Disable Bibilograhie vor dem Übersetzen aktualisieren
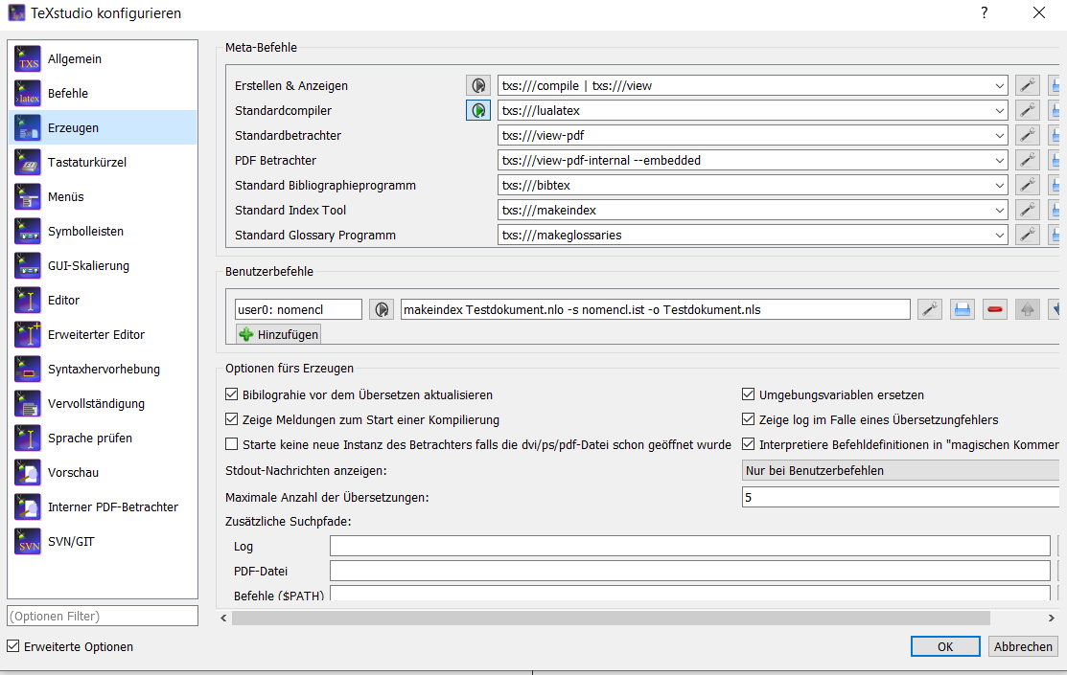Screen dimensions: 1067x675 click(x=231, y=394)
